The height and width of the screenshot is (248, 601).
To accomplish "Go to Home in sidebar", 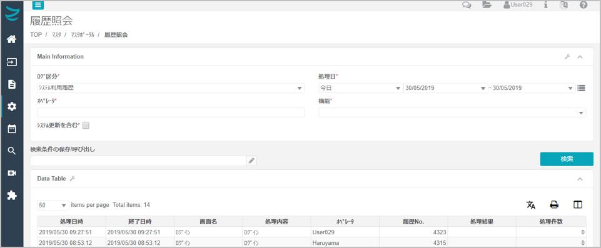I will tap(12, 39).
